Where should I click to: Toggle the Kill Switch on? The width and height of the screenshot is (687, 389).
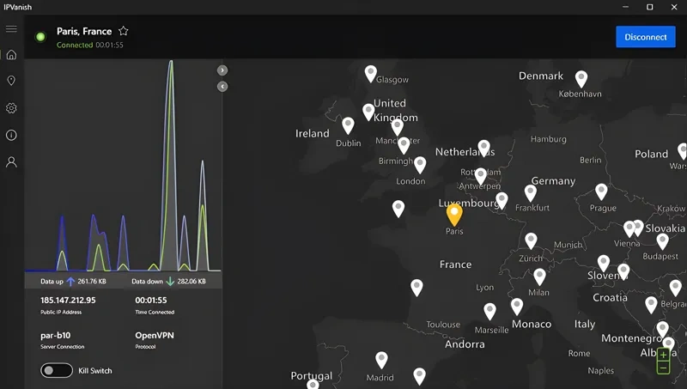coord(57,370)
